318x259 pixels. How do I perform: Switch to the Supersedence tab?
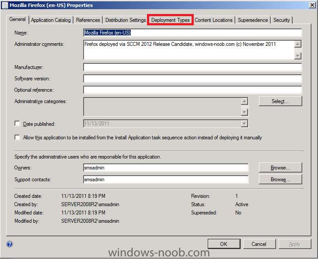coord(253,20)
